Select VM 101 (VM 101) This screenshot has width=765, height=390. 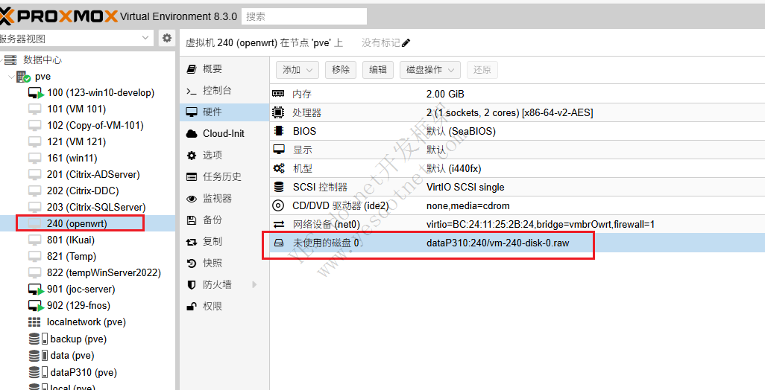77,109
